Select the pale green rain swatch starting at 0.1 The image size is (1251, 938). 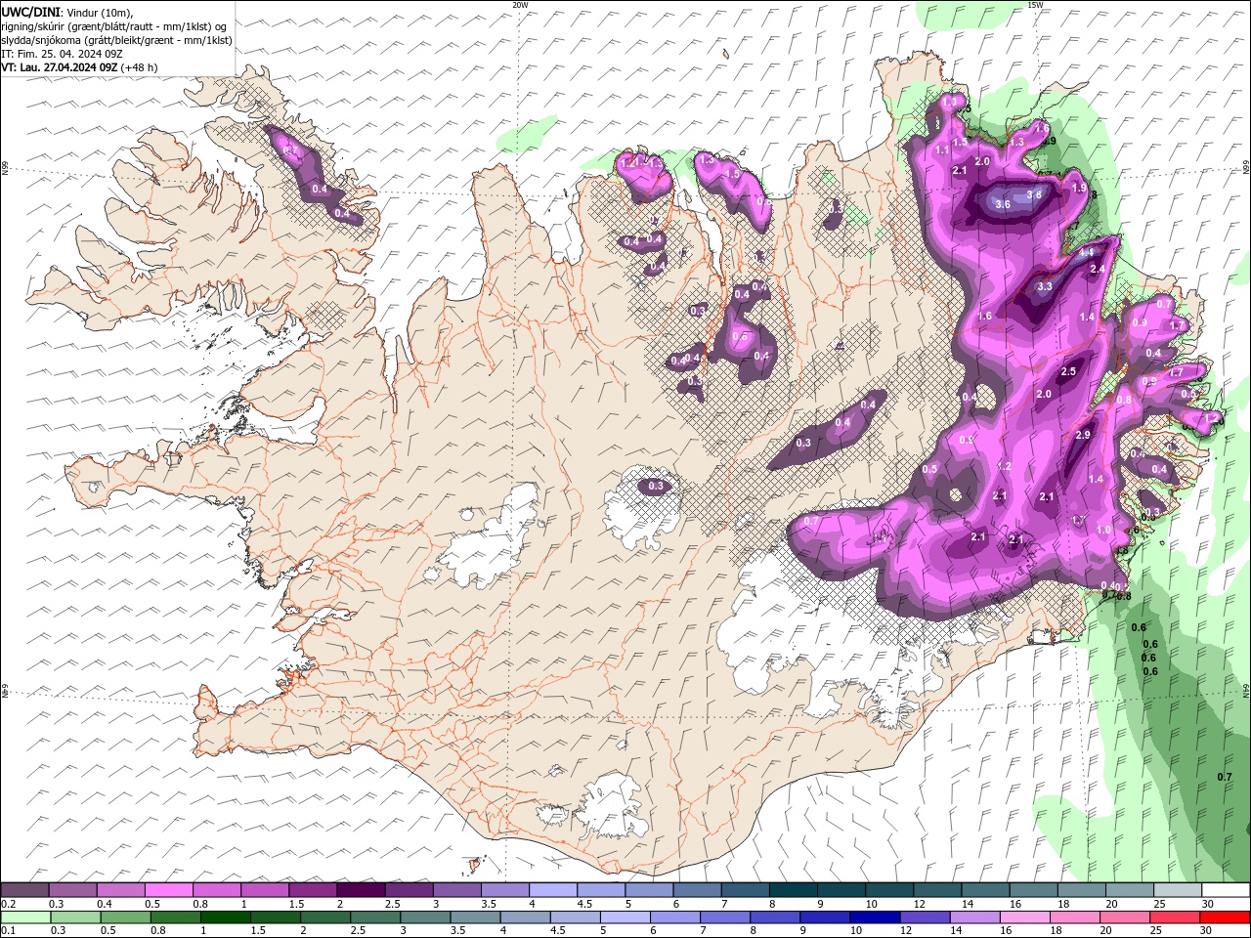[24, 917]
